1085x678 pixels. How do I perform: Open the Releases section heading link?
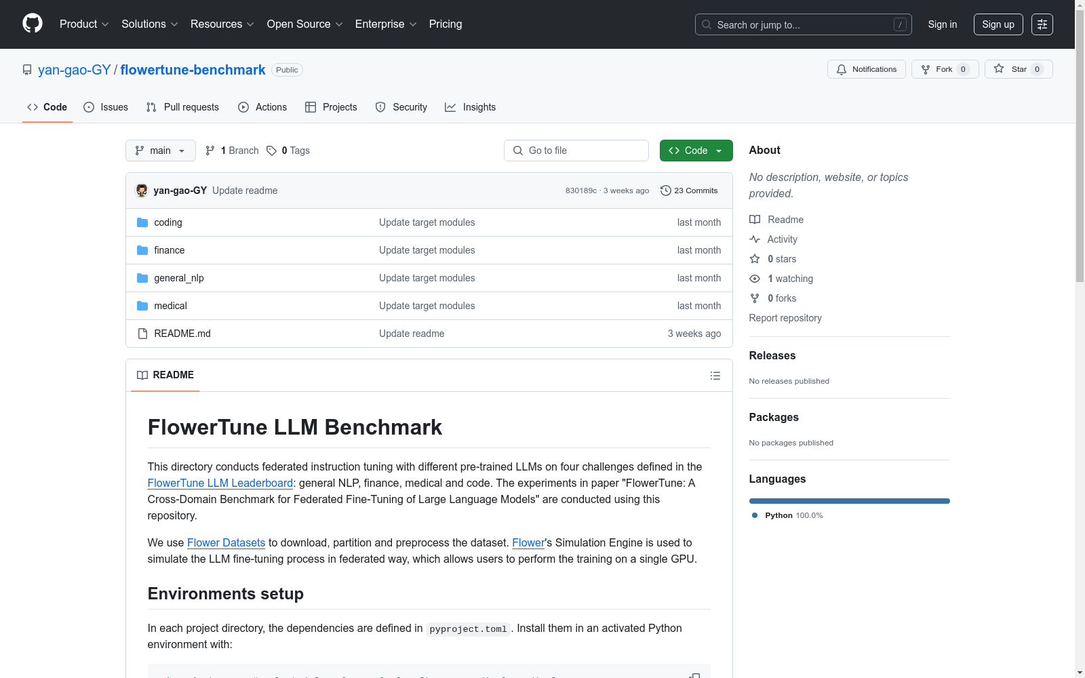tap(772, 355)
